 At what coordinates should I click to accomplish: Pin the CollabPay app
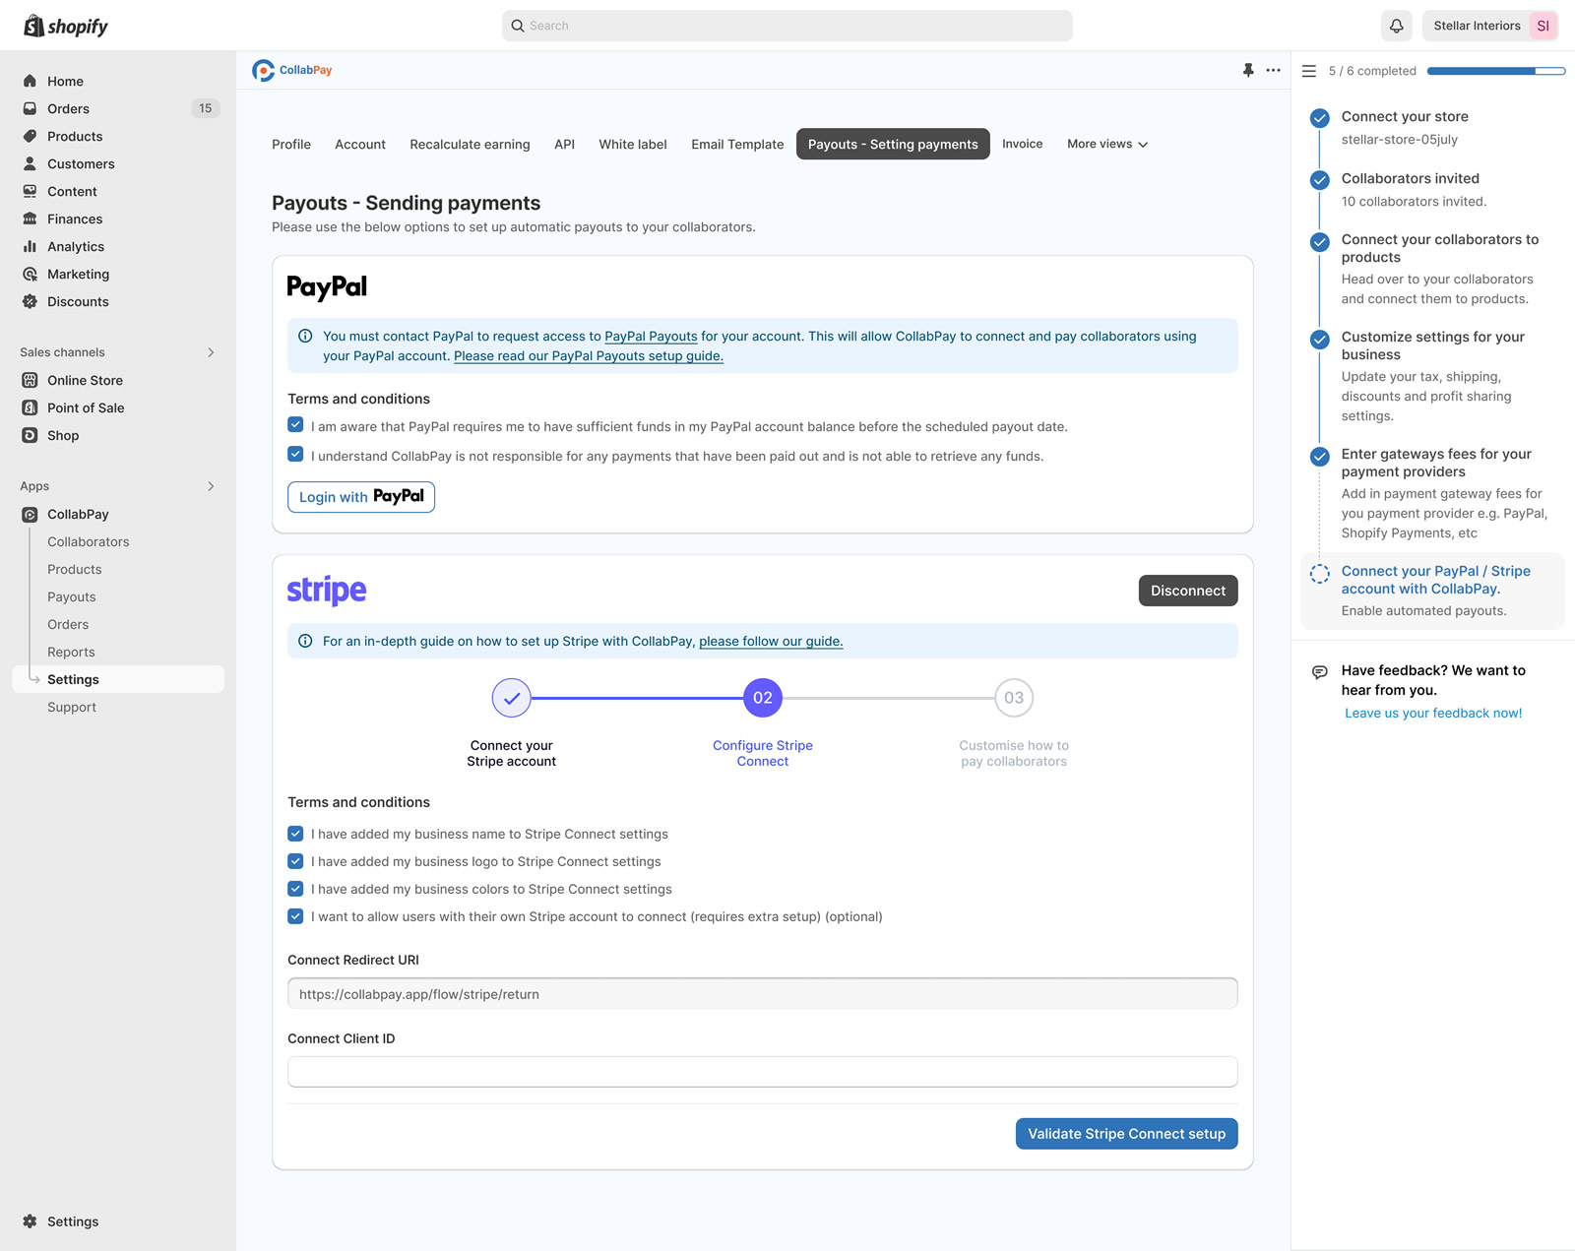pos(1248,70)
